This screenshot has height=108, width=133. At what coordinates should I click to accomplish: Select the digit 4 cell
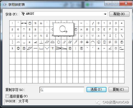pos(122,23)
